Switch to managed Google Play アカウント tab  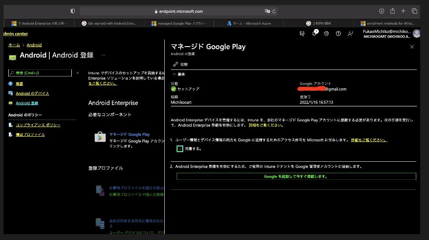pyautogui.click(x=179, y=23)
